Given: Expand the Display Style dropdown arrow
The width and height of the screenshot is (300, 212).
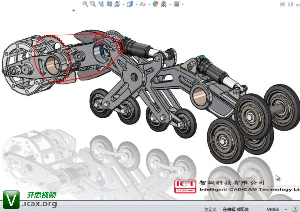Looking at the screenshot, I should (x=136, y=4).
